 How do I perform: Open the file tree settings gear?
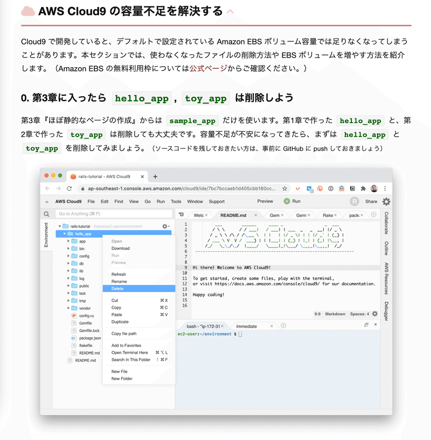click(x=165, y=226)
